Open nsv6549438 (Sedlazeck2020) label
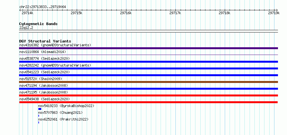This screenshot has width=287, height=135. (x=45, y=99)
